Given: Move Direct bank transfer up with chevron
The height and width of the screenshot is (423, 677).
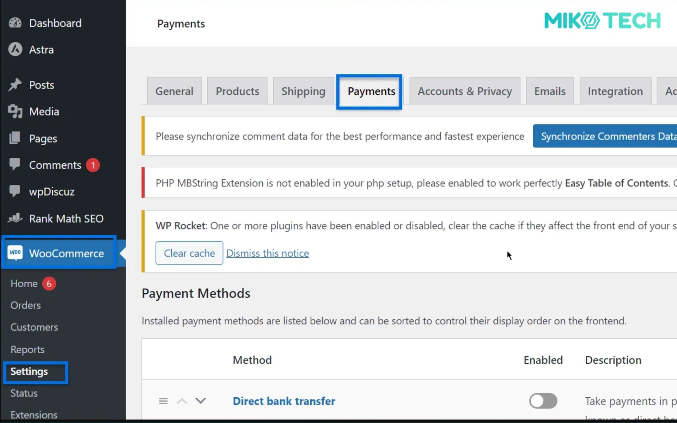Looking at the screenshot, I should click(182, 401).
